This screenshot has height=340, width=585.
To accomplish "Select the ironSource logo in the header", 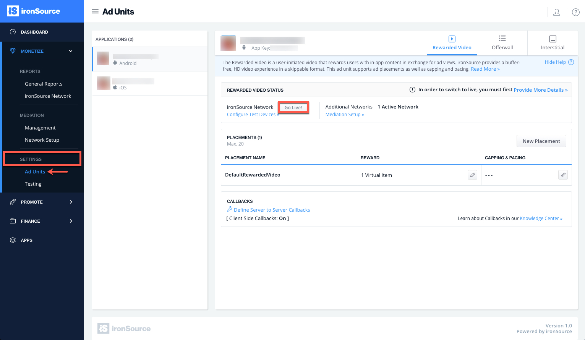I will [x=34, y=11].
